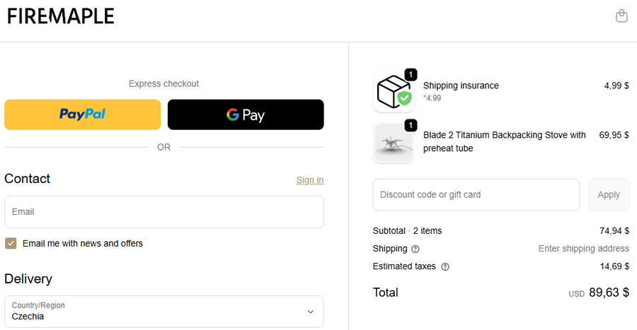Click quantity badge on Blade 2 stove image
Image resolution: width=637 pixels, height=330 pixels.
click(x=411, y=125)
